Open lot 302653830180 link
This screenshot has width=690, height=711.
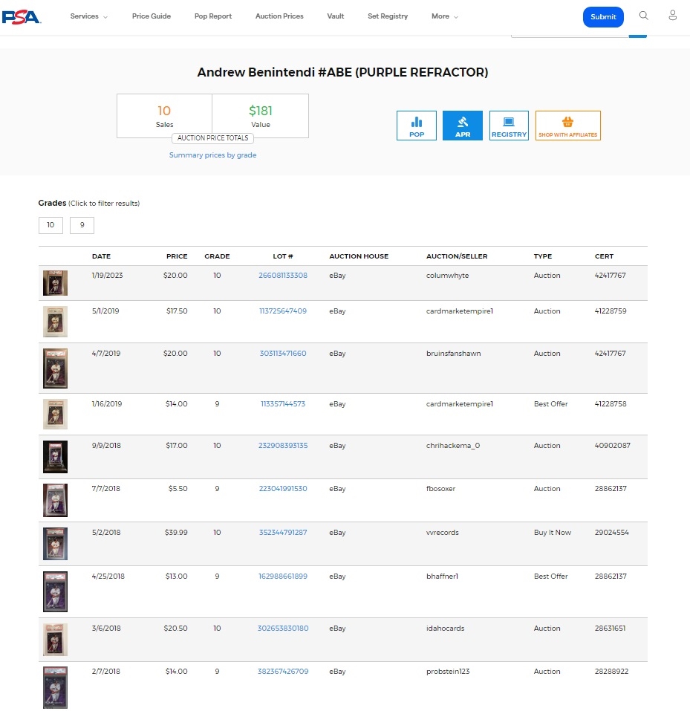pyautogui.click(x=283, y=628)
